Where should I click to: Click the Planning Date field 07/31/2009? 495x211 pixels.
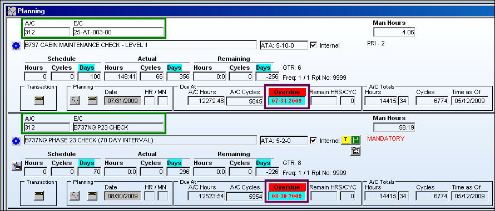(x=123, y=101)
